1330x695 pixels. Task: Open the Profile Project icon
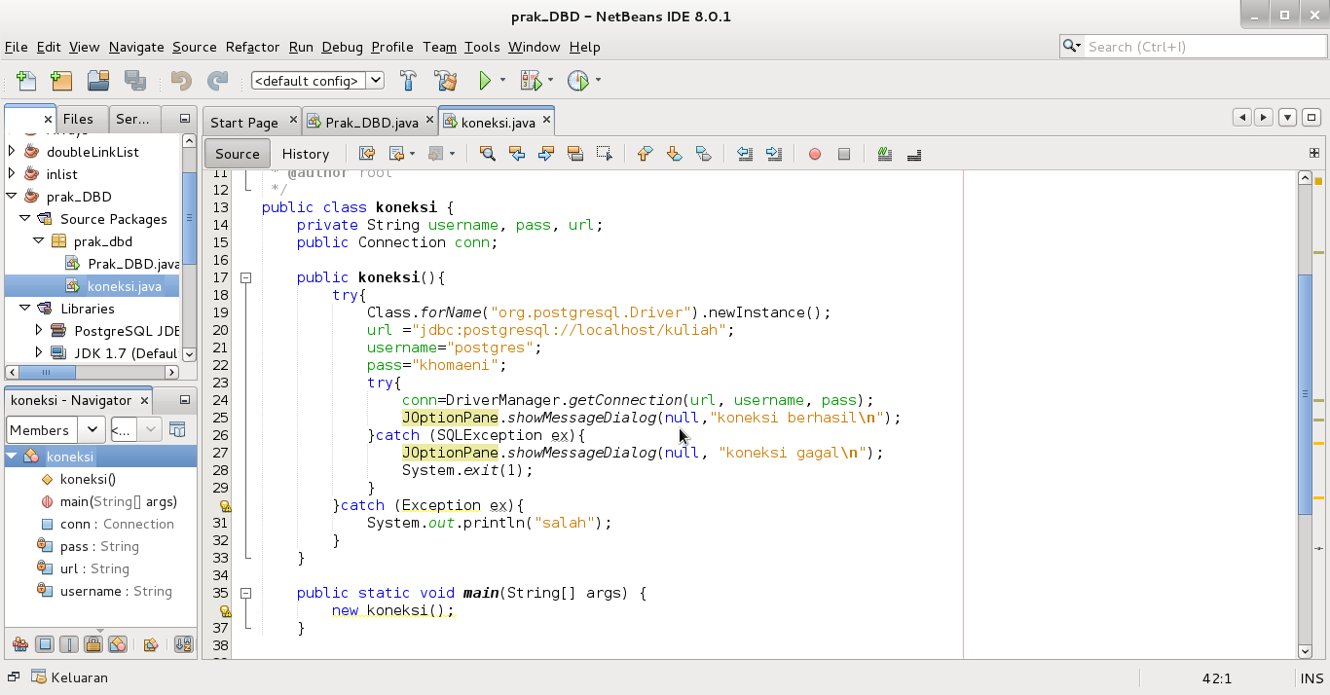tap(578, 81)
